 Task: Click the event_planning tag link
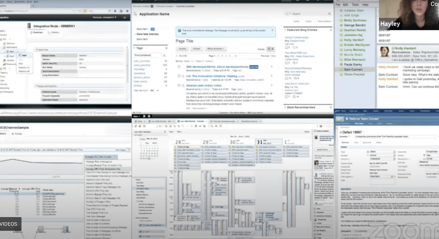(142, 65)
